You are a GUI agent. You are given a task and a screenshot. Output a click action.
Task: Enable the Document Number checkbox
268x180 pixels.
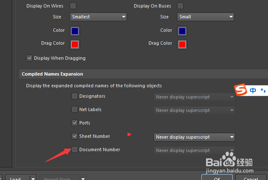click(x=75, y=150)
